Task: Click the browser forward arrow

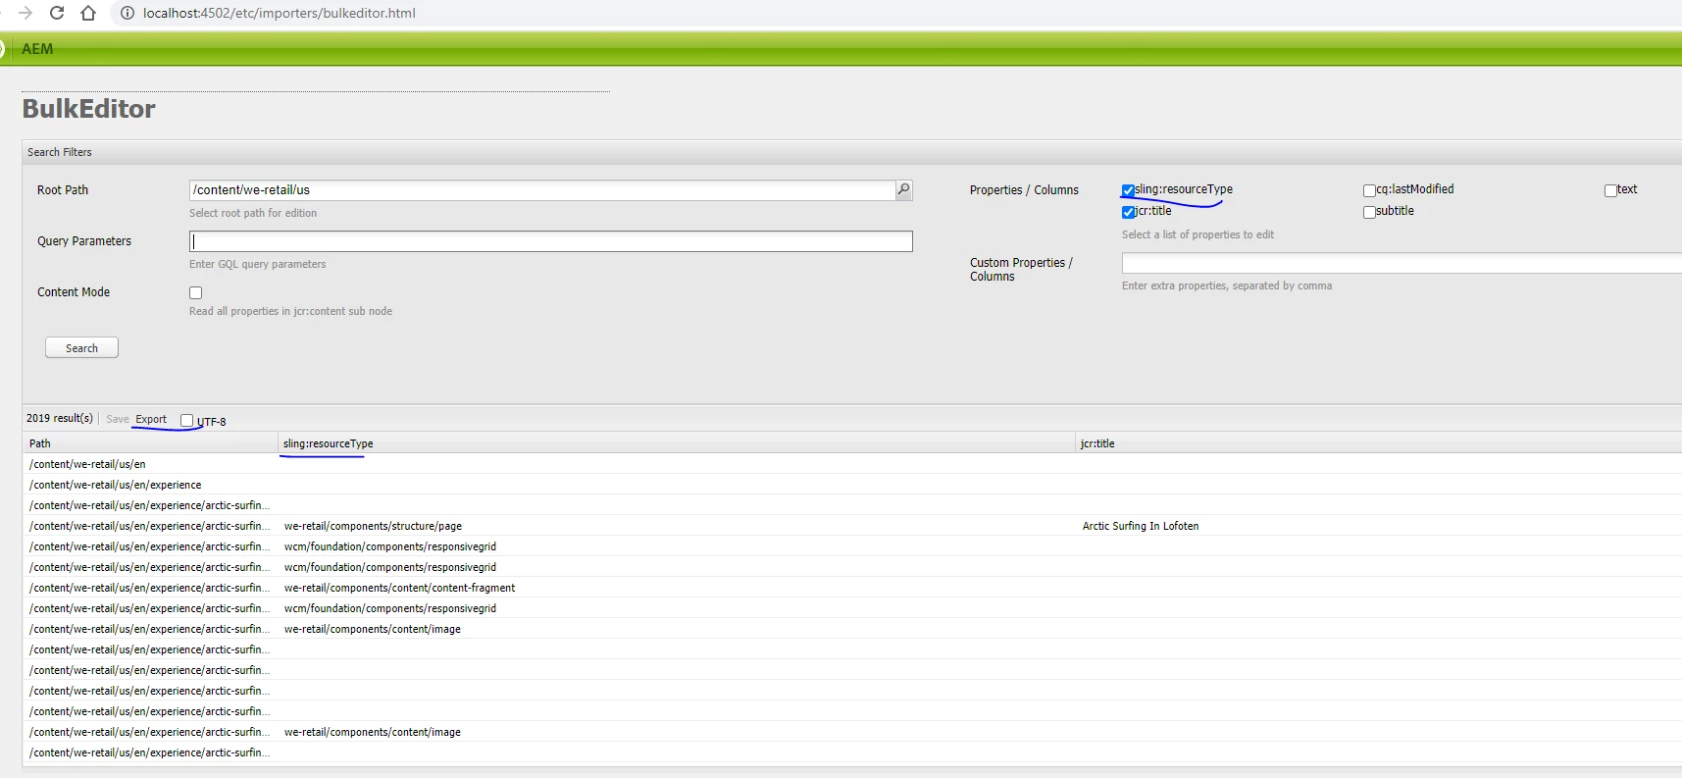Action: tap(25, 13)
